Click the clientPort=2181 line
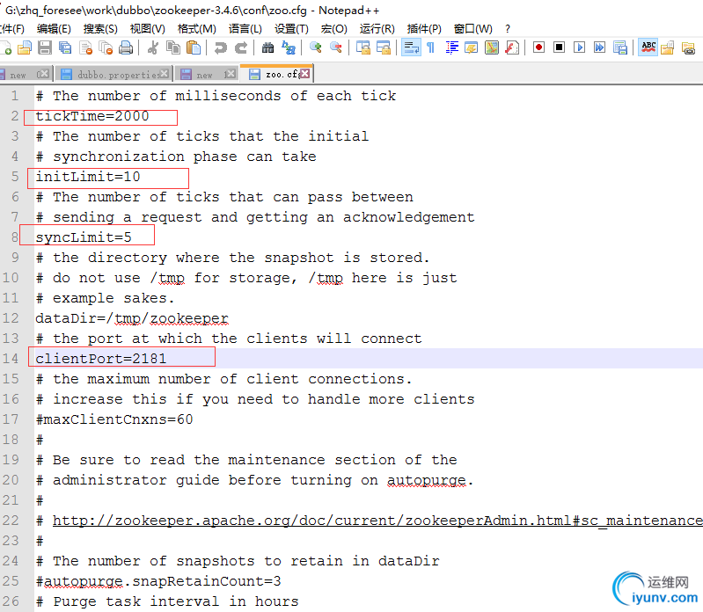This screenshot has width=703, height=612. (101, 359)
